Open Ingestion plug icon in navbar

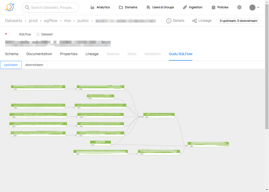pyautogui.click(x=185, y=7)
